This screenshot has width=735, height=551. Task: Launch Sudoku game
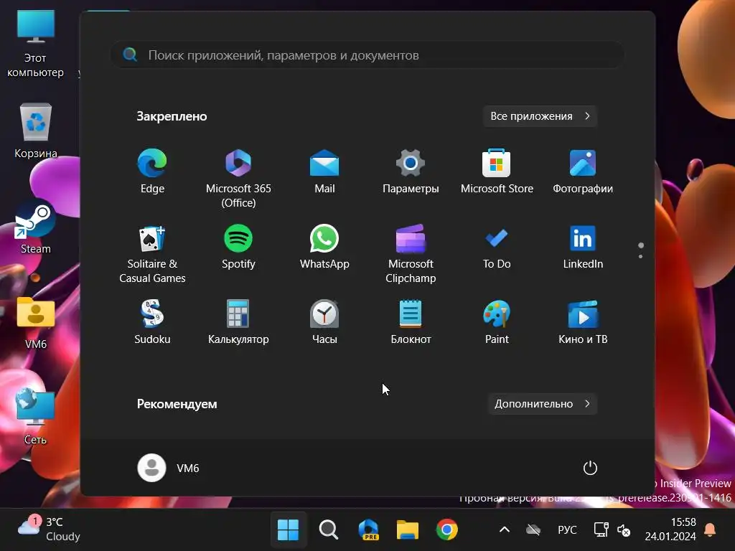point(152,322)
